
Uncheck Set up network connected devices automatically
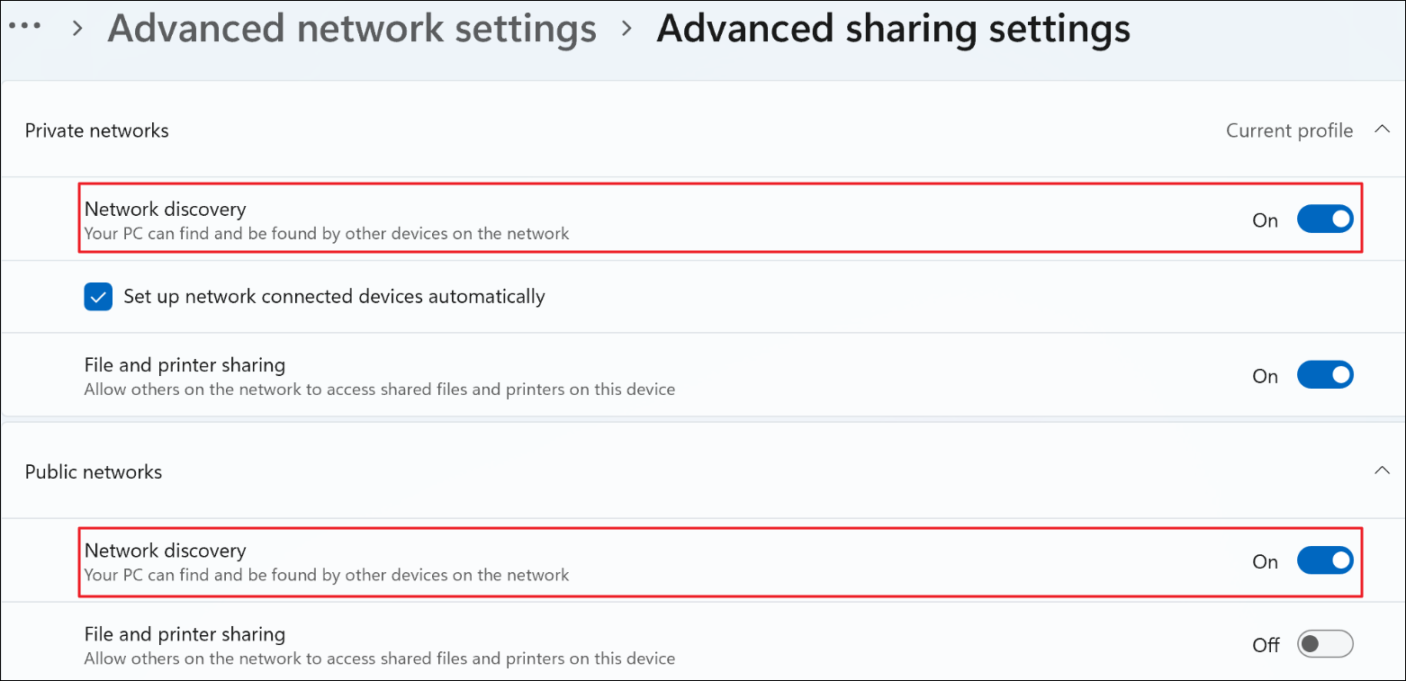click(x=98, y=297)
